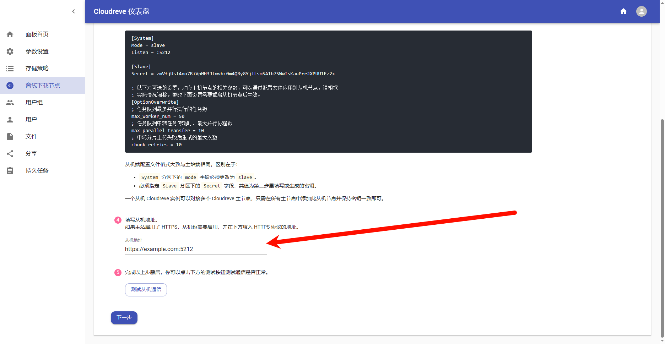Click the share icon for 分享

pos(10,154)
